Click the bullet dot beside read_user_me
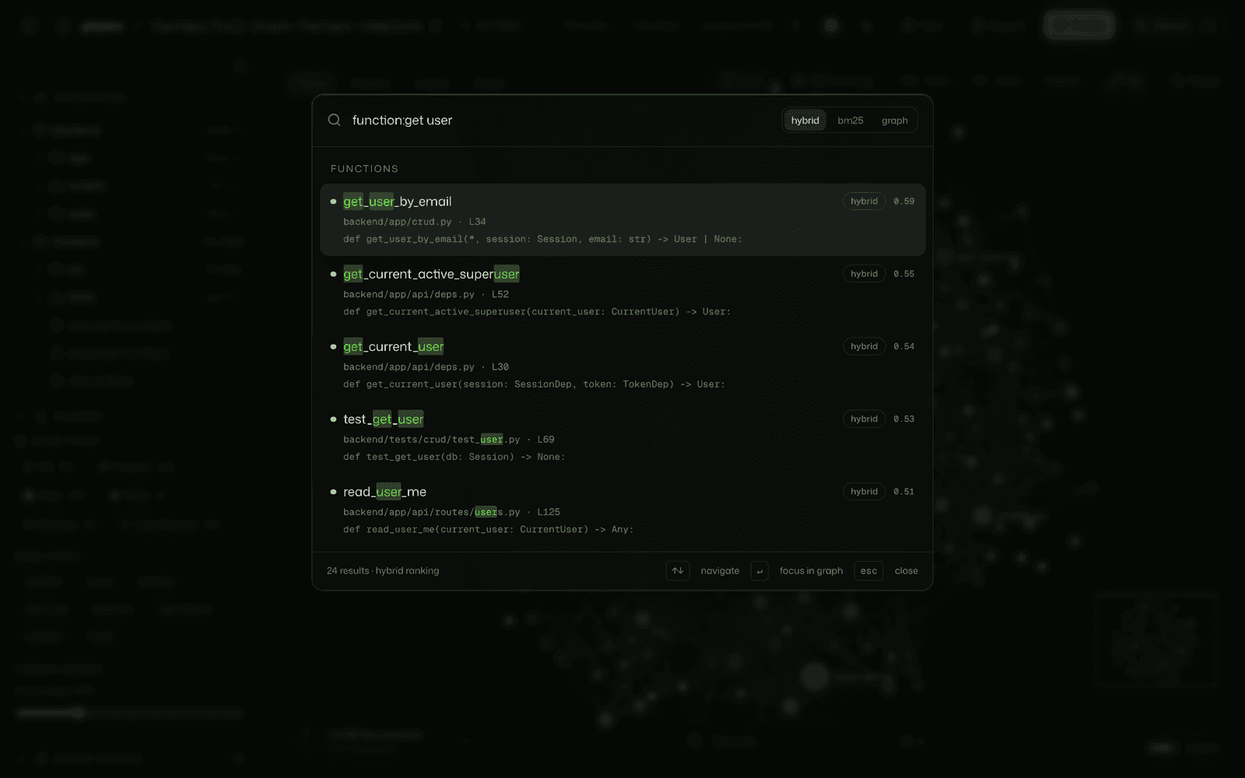 click(333, 492)
